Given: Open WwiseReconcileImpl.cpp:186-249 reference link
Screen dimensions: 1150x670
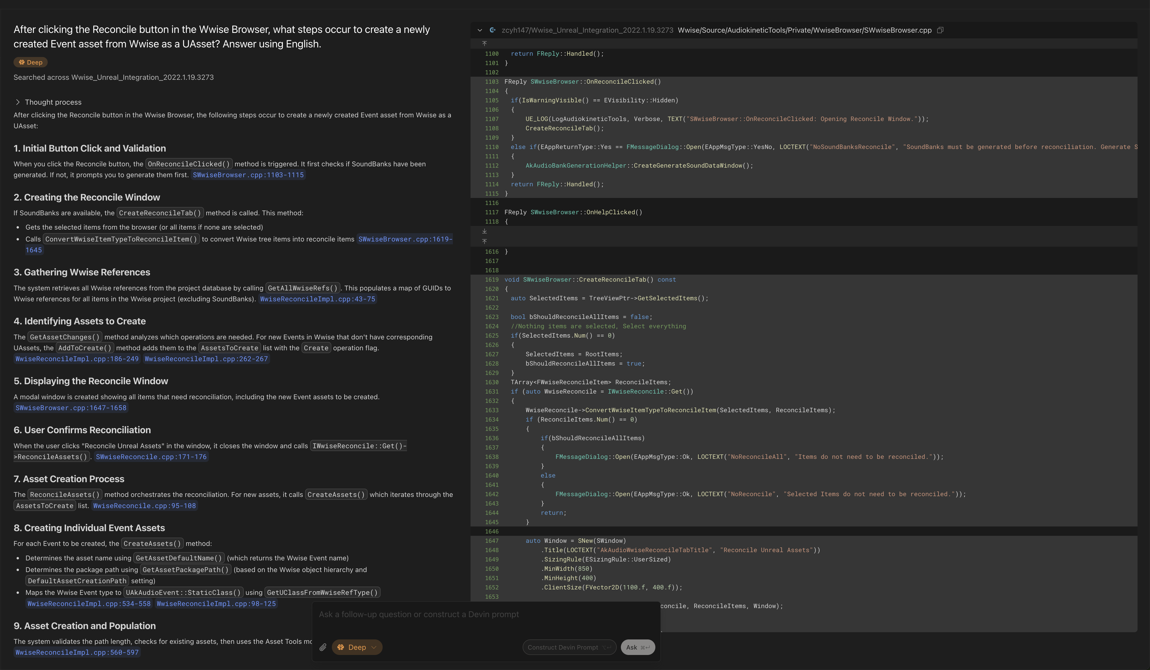Looking at the screenshot, I should click(x=77, y=359).
